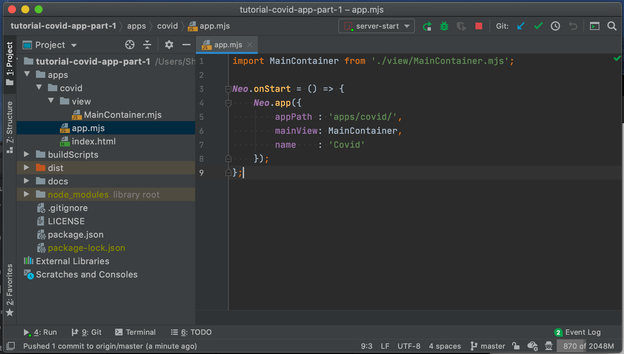Show Git history via clock icon
Viewport: 624px width, 354px height.
coord(555,26)
